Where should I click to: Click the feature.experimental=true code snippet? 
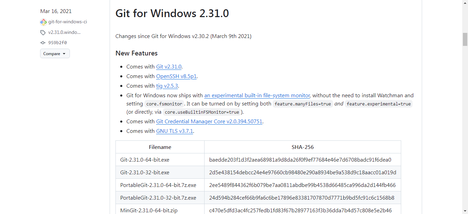(379, 104)
